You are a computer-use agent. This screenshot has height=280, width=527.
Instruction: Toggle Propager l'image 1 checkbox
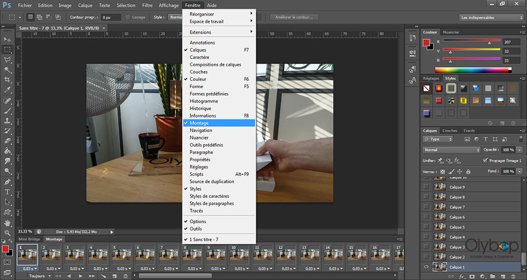click(x=485, y=160)
